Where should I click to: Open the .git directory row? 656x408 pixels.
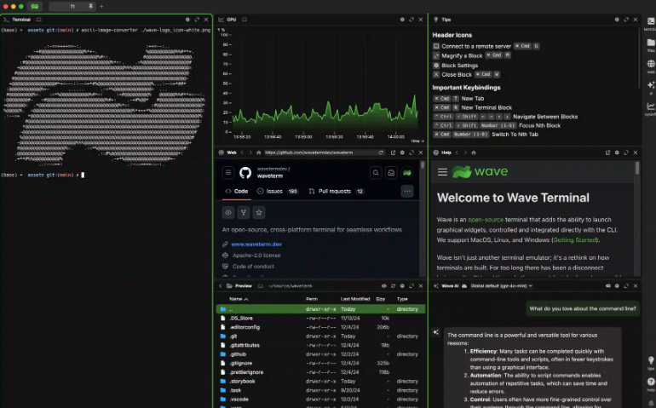click(320, 336)
